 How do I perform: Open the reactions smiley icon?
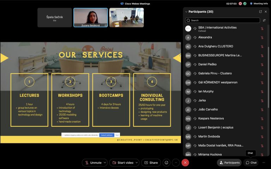click(167, 163)
